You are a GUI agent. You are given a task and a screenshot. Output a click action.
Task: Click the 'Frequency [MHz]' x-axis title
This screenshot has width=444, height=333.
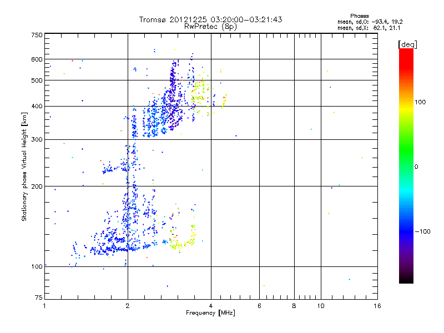point(210,313)
